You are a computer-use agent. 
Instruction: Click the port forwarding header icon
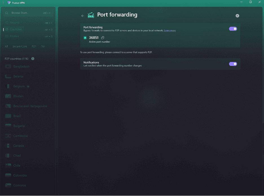tap(91, 15)
